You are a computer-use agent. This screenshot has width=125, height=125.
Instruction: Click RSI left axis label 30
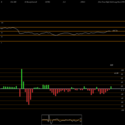point(2,37)
